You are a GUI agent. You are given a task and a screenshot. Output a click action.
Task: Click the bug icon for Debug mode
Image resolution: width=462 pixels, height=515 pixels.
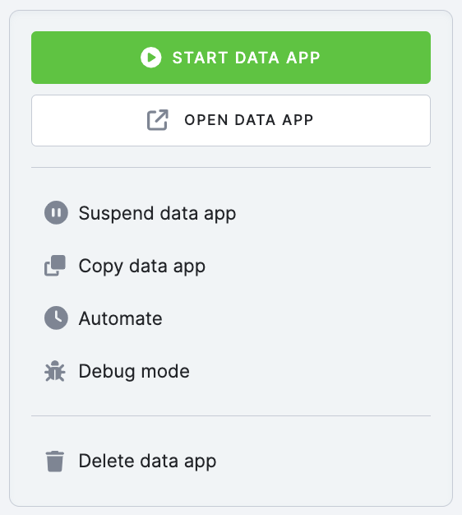point(55,371)
